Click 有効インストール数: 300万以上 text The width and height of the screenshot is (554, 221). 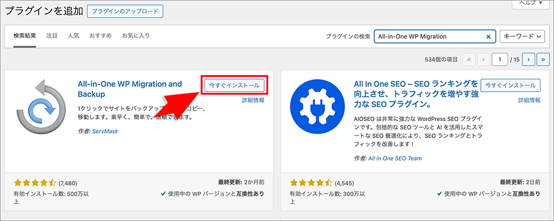pos(327,197)
